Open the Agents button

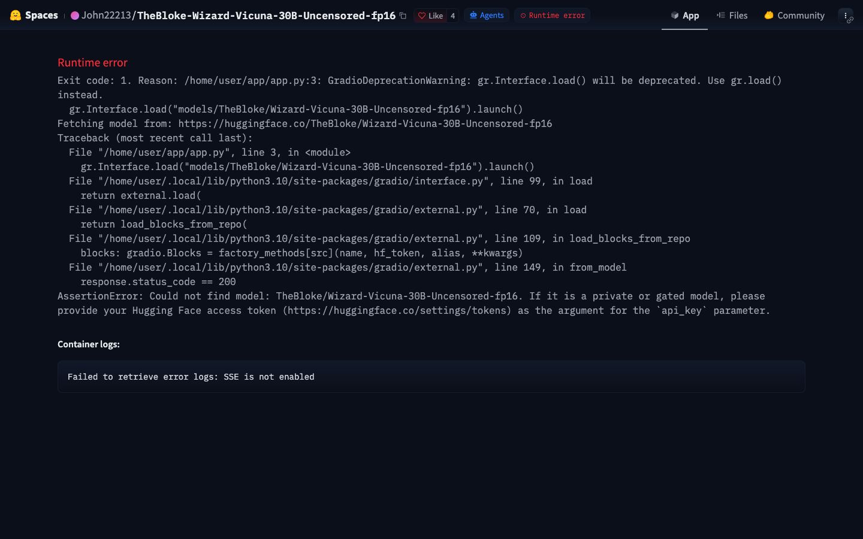point(487,16)
